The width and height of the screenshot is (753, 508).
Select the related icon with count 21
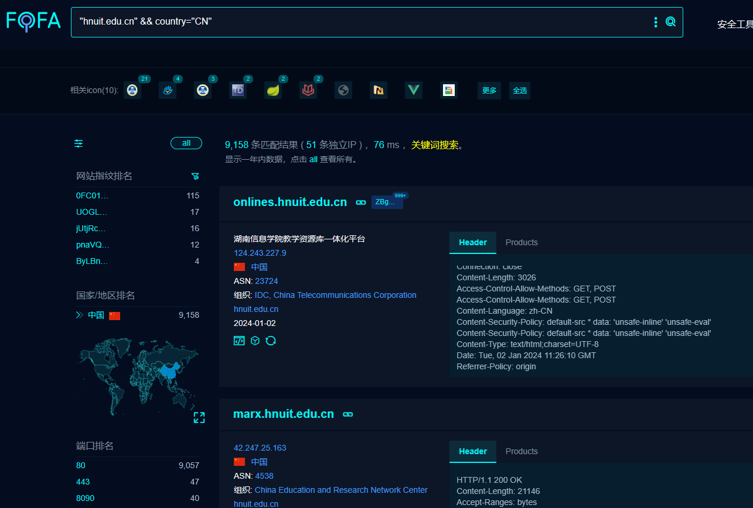132,90
